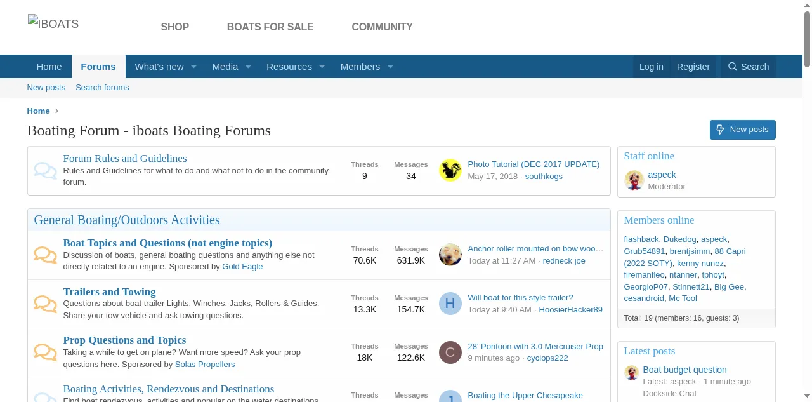This screenshot has width=812, height=402.
Task: Open the Members online heading link
Action: point(659,220)
